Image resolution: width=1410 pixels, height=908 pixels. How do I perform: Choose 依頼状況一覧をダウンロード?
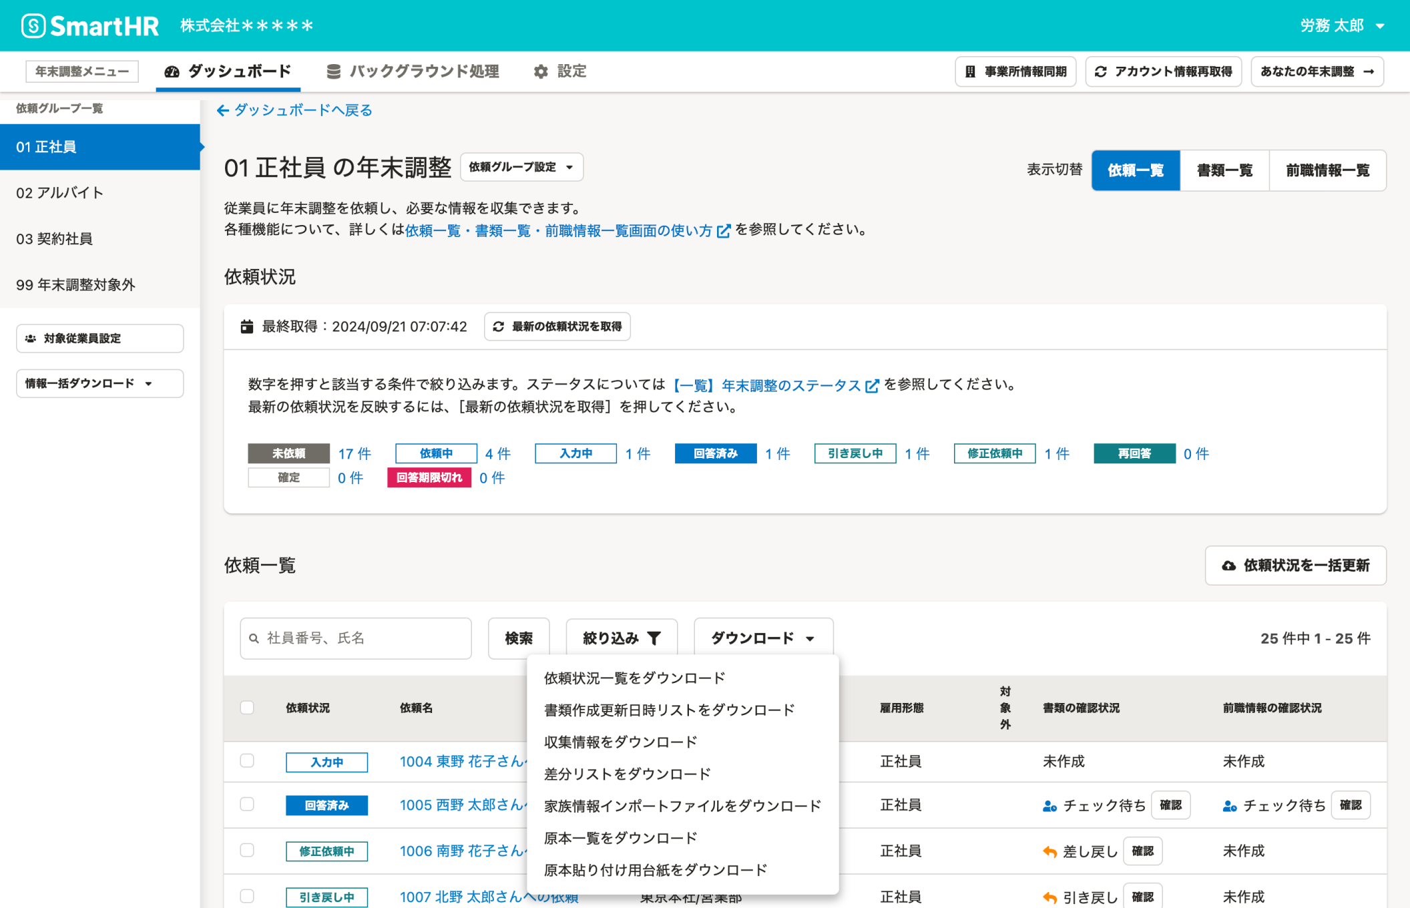pyautogui.click(x=682, y=678)
